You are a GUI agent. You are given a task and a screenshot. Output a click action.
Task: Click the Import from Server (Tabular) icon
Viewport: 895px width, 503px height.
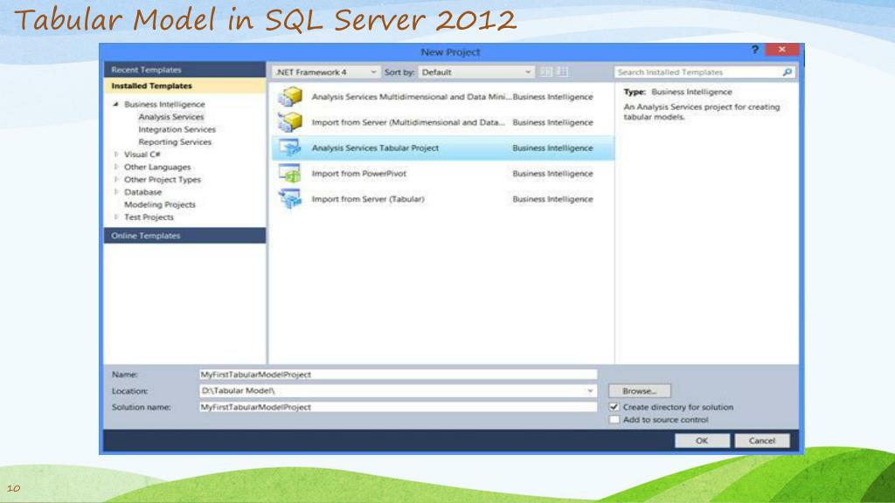(290, 199)
